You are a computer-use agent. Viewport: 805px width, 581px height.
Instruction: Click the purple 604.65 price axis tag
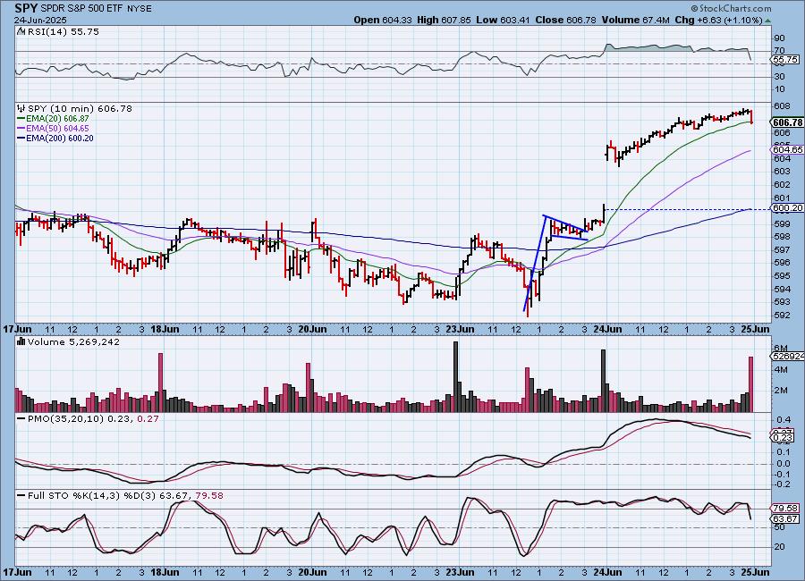click(787, 149)
